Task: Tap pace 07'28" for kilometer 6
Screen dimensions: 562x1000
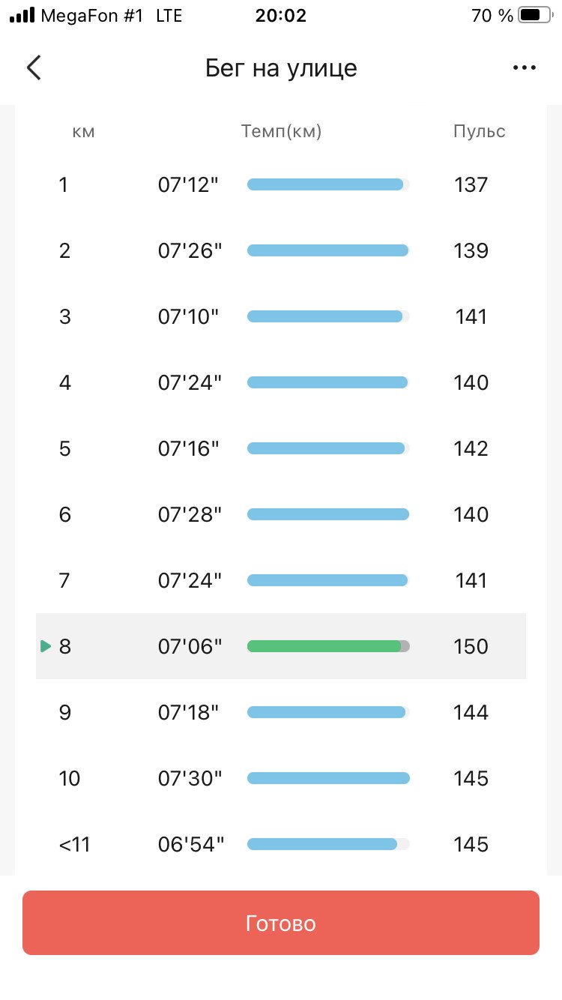Action: point(190,514)
